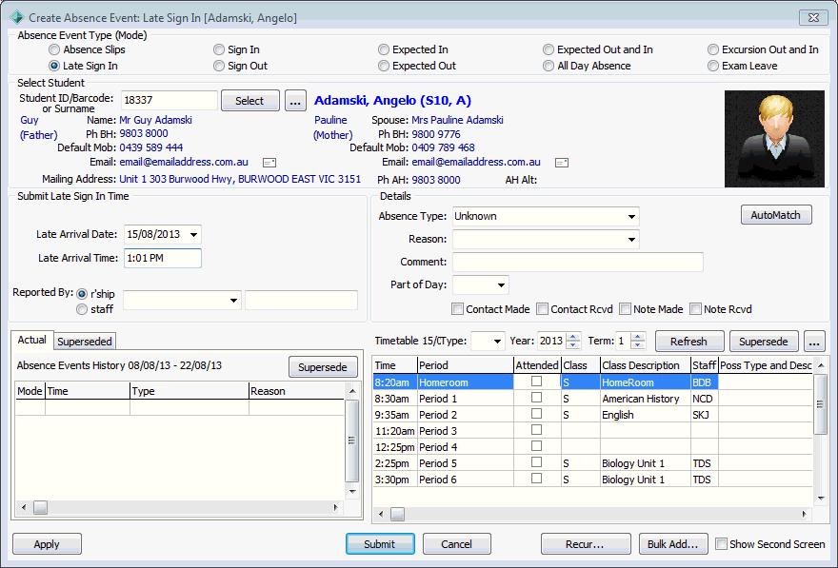
Task: Switch to the Superseded tab
Action: 85,342
